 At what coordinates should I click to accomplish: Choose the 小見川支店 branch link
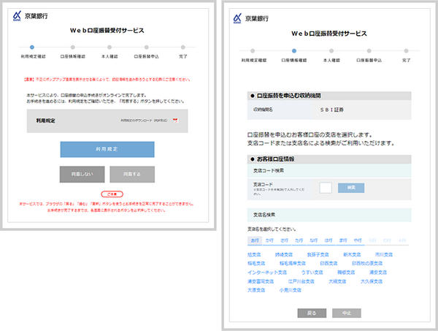tap(291, 290)
